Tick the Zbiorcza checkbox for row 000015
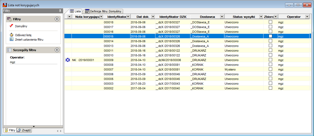314x136 pixels. tap(270, 36)
